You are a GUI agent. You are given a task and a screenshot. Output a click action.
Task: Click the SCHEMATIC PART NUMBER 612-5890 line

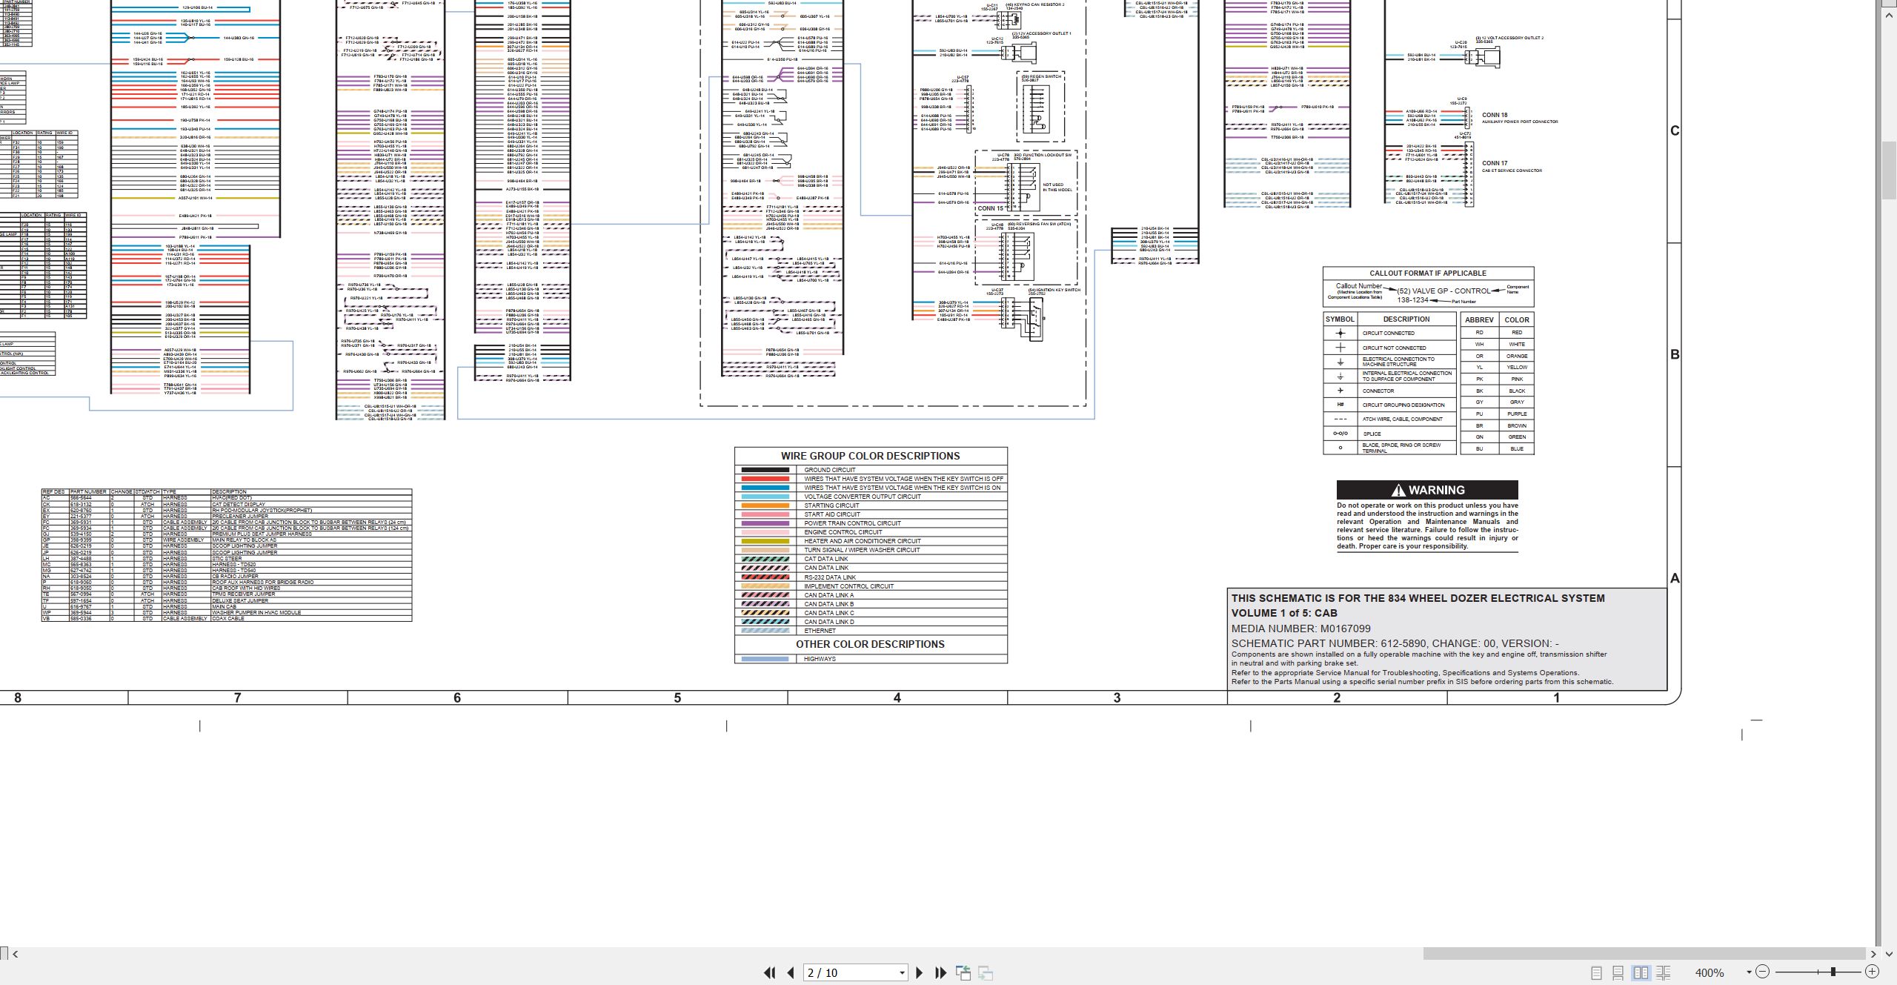(1395, 643)
